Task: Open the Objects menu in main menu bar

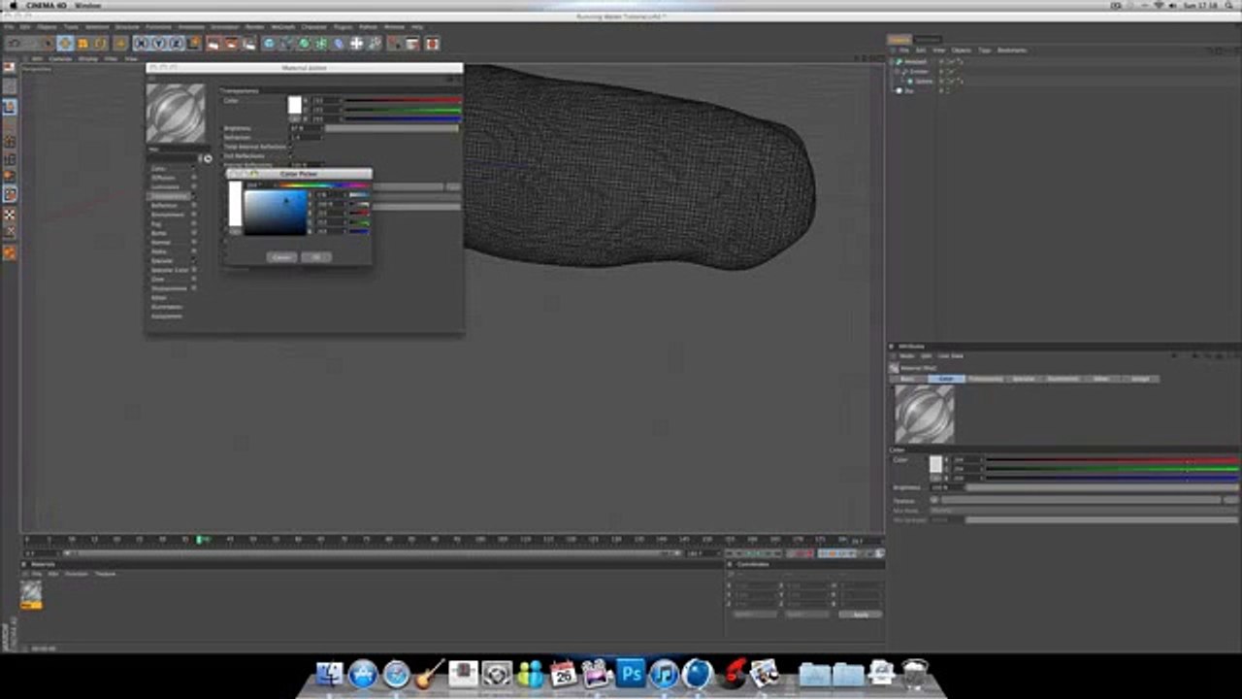Action: click(47, 26)
